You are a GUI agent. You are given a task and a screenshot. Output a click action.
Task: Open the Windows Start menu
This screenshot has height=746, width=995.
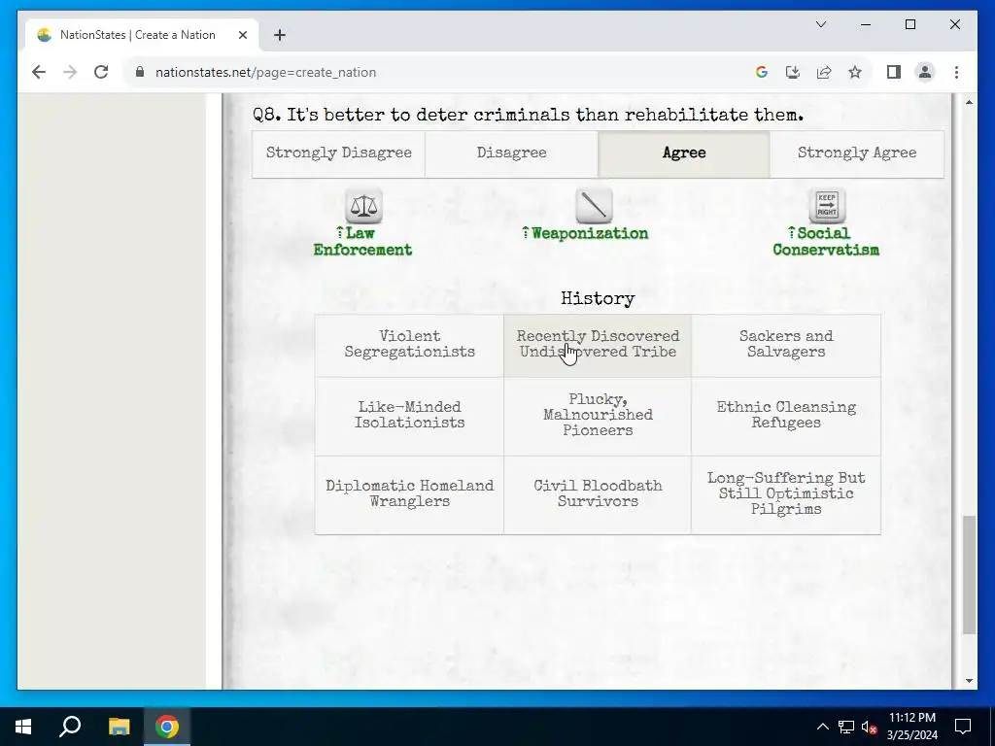tap(23, 727)
